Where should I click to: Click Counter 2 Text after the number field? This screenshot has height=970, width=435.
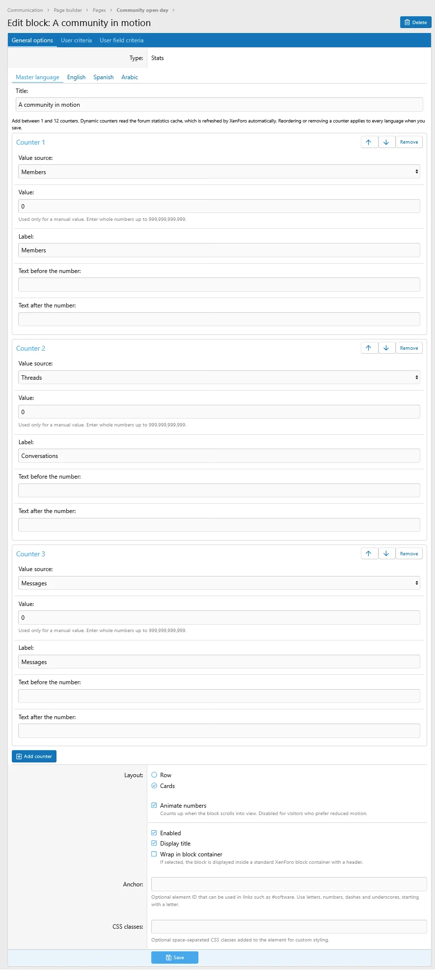pos(219,524)
